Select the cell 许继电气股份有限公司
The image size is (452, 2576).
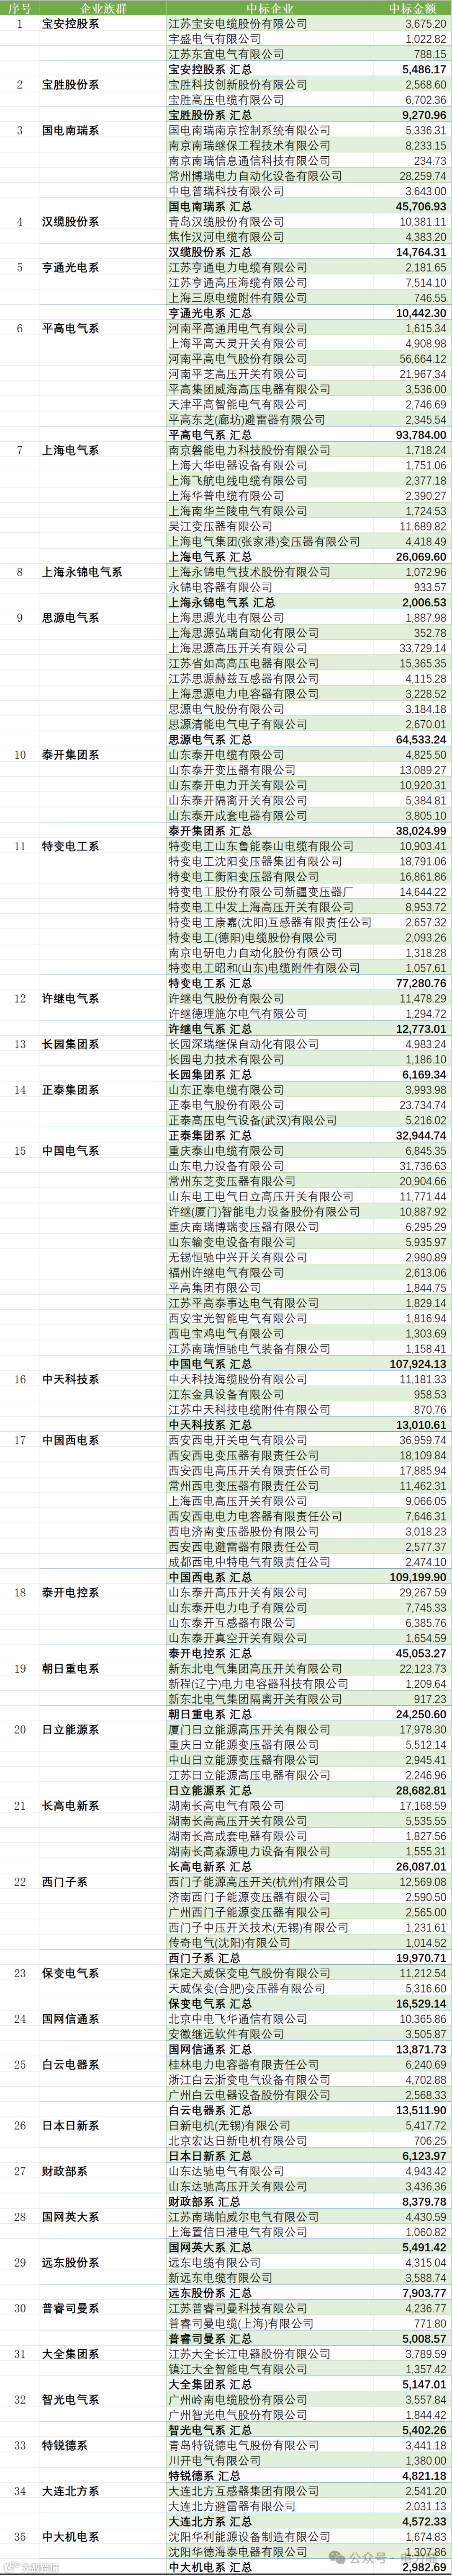[226, 999]
